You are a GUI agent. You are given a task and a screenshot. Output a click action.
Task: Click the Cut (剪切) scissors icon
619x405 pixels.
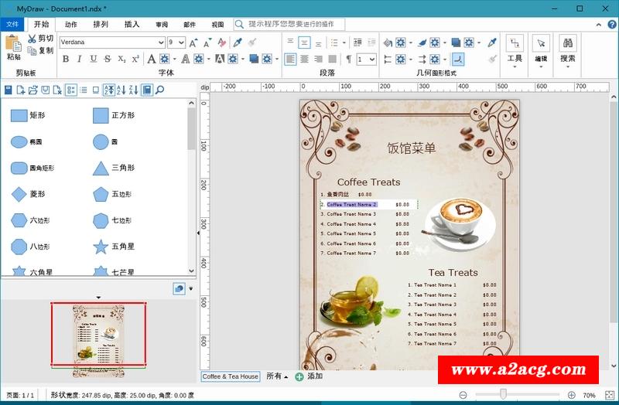coord(32,39)
